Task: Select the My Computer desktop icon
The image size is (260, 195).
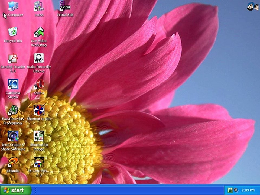Action: [x=13, y=6]
